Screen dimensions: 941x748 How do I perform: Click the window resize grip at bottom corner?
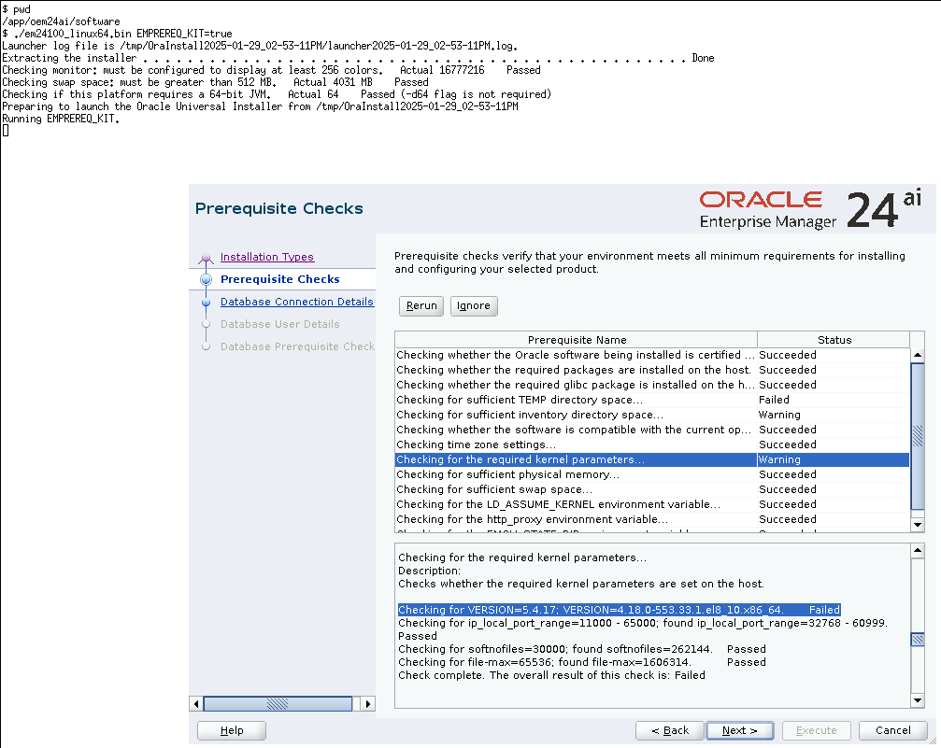[932, 742]
